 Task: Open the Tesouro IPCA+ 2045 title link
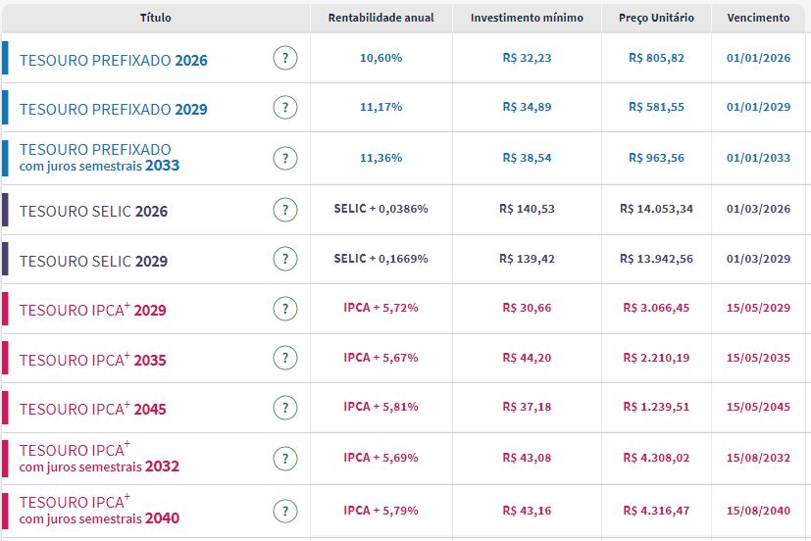(93, 409)
